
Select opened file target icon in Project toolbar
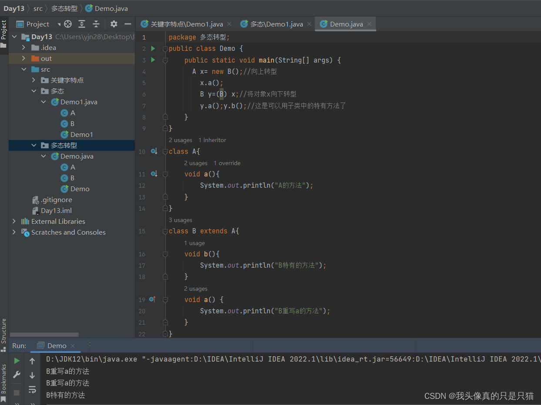point(67,24)
